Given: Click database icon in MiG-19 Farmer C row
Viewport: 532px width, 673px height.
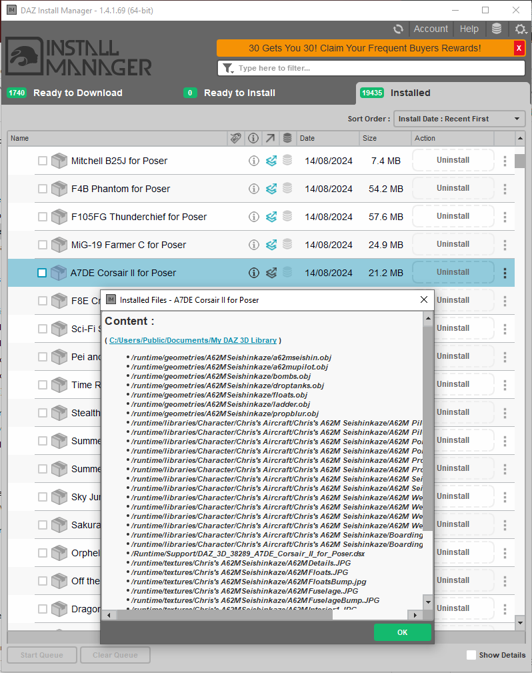Looking at the screenshot, I should [287, 244].
